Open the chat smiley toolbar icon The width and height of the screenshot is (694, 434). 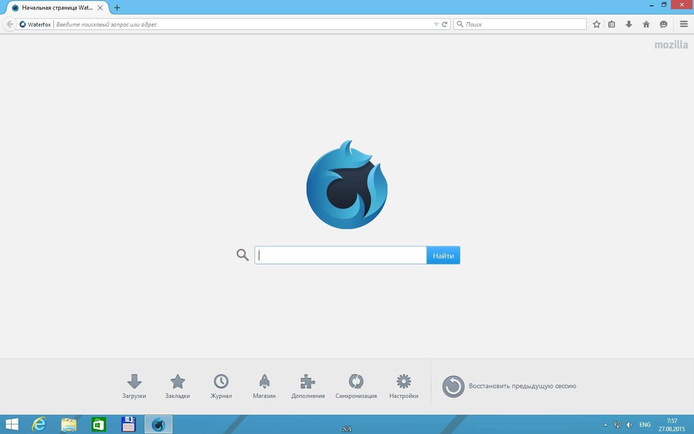(x=664, y=24)
